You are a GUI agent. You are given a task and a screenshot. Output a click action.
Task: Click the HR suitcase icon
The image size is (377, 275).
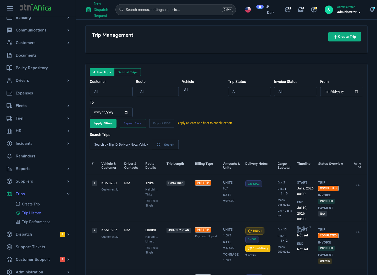[9, 131]
